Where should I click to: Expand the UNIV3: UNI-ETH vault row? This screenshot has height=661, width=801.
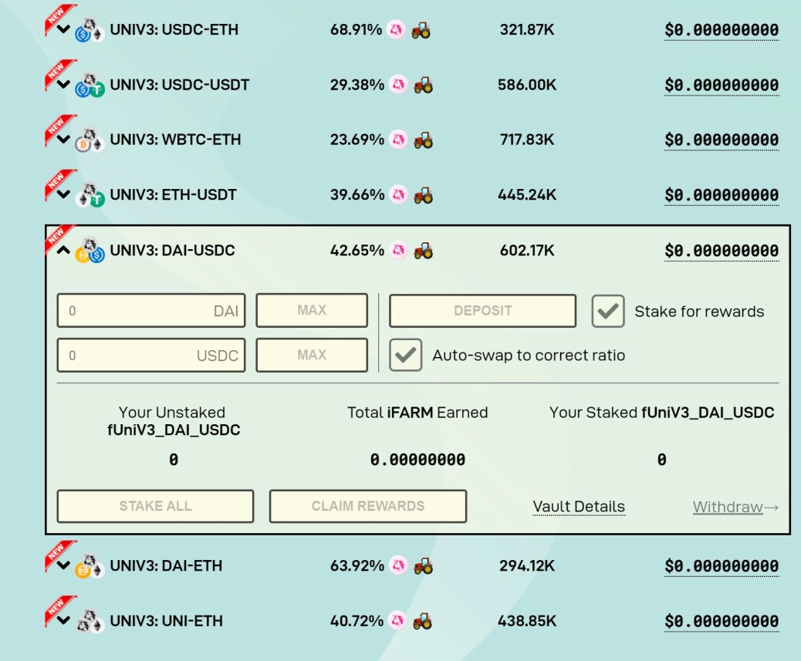coord(63,620)
